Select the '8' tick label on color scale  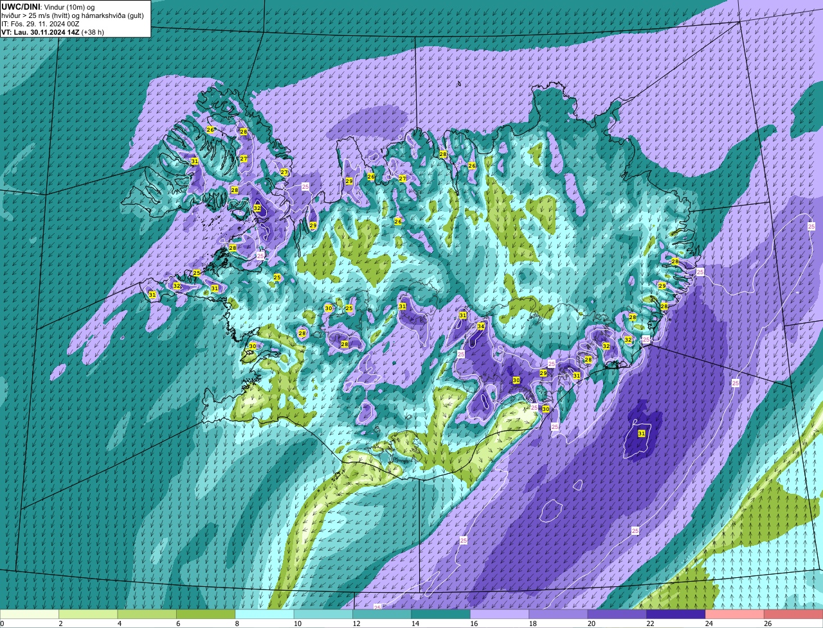point(237,624)
